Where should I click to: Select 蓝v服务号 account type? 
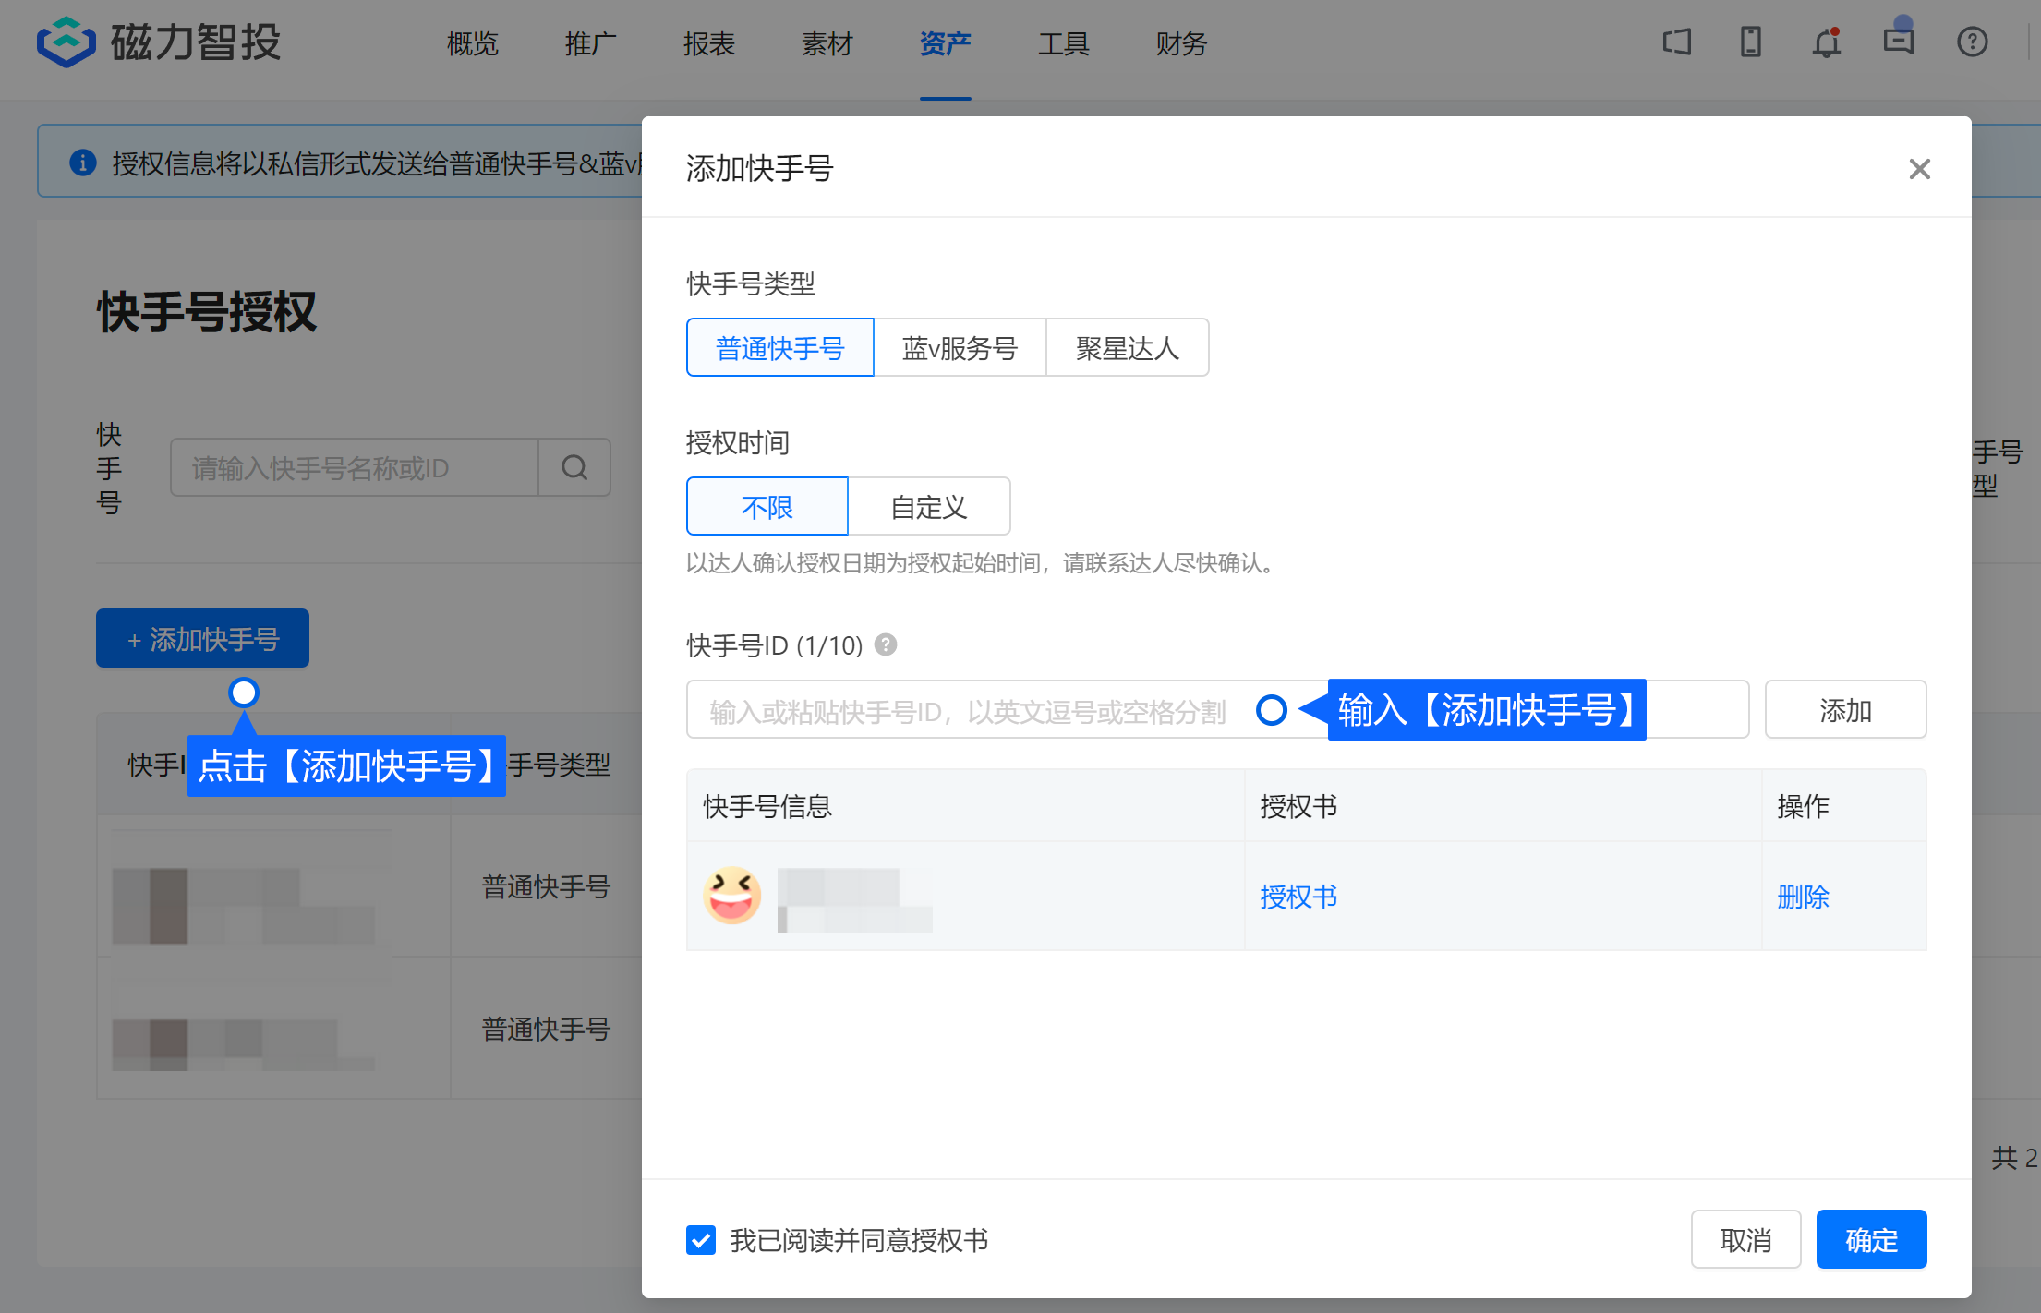click(960, 347)
